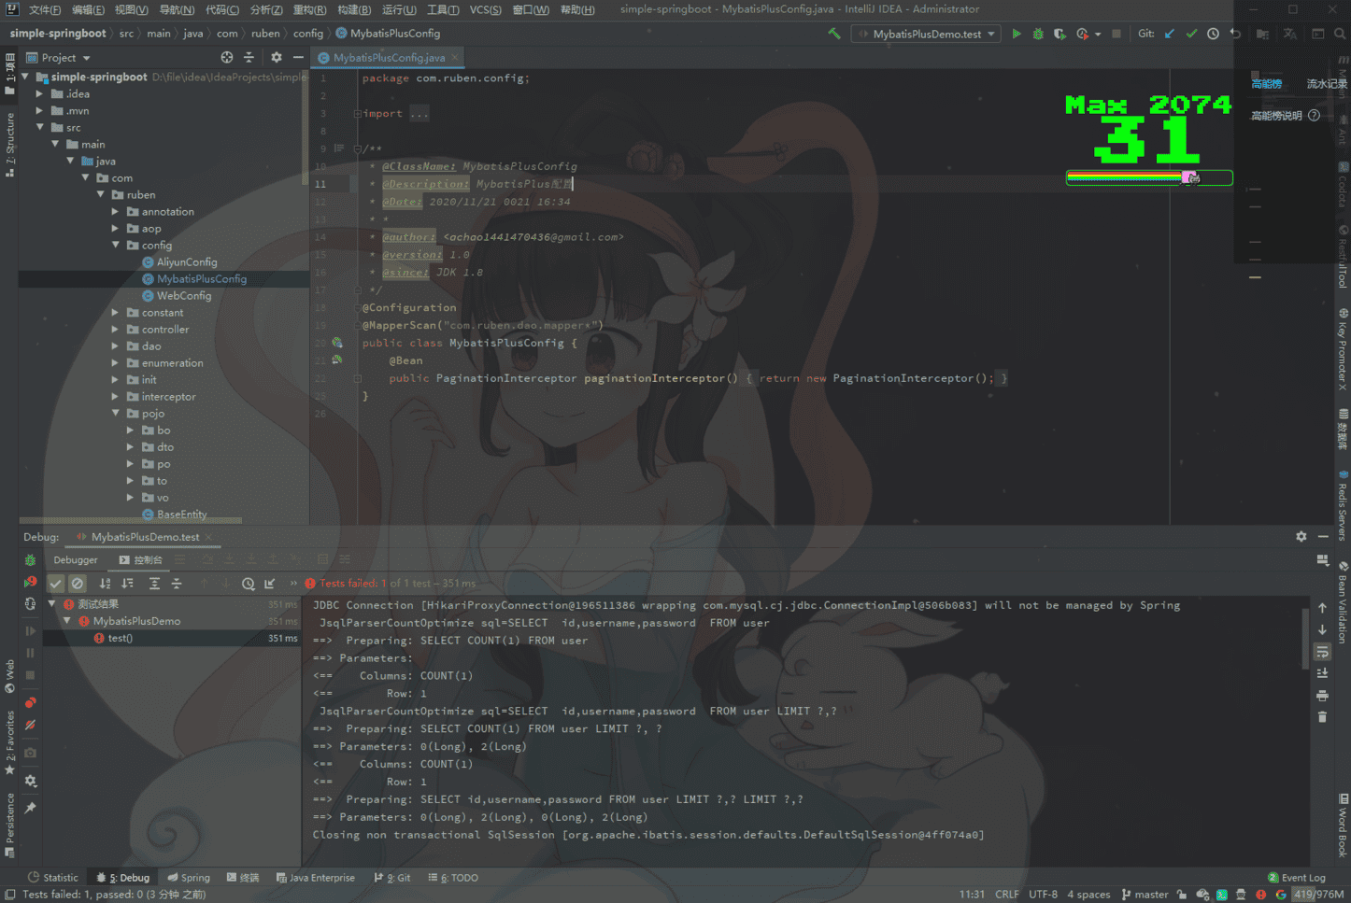
Task: Select WebConfig file in project tree
Action: 183,296
